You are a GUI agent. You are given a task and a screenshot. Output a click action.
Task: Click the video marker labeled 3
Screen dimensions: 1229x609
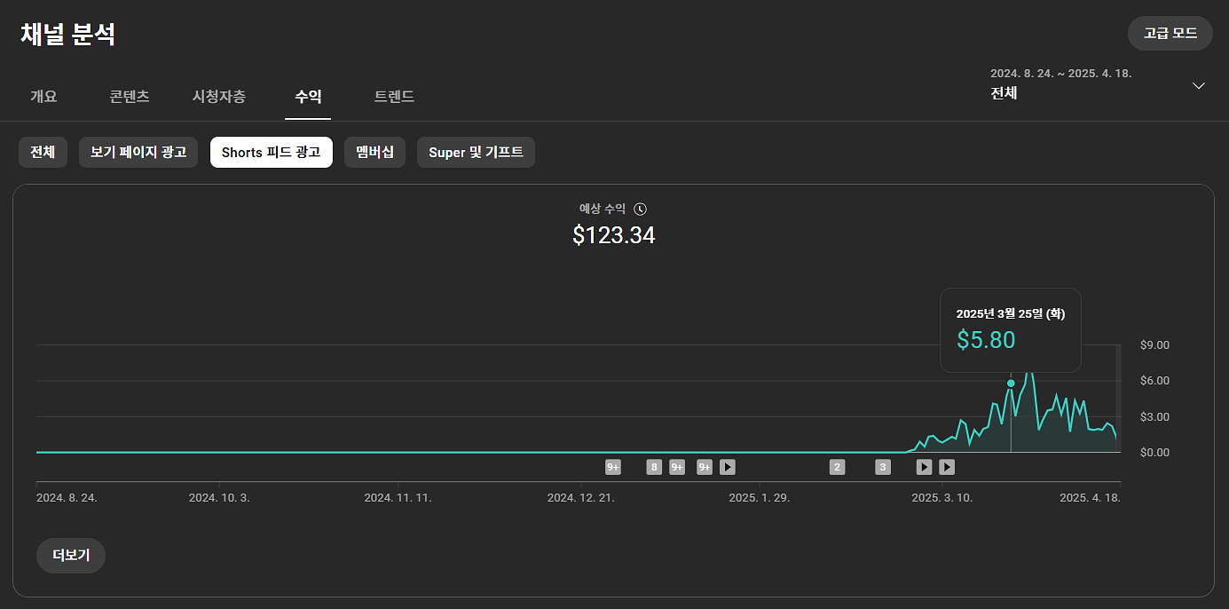(883, 467)
